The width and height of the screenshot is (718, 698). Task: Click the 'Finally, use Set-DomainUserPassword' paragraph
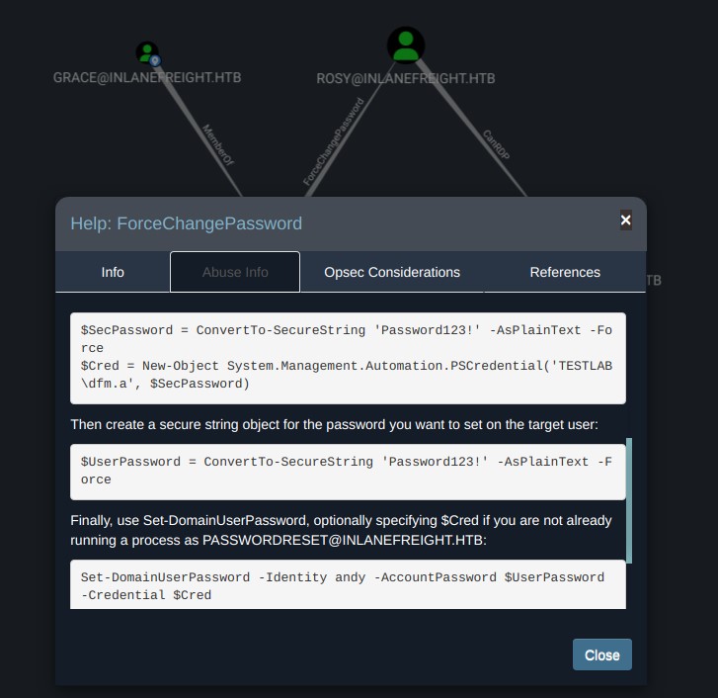tap(341, 530)
